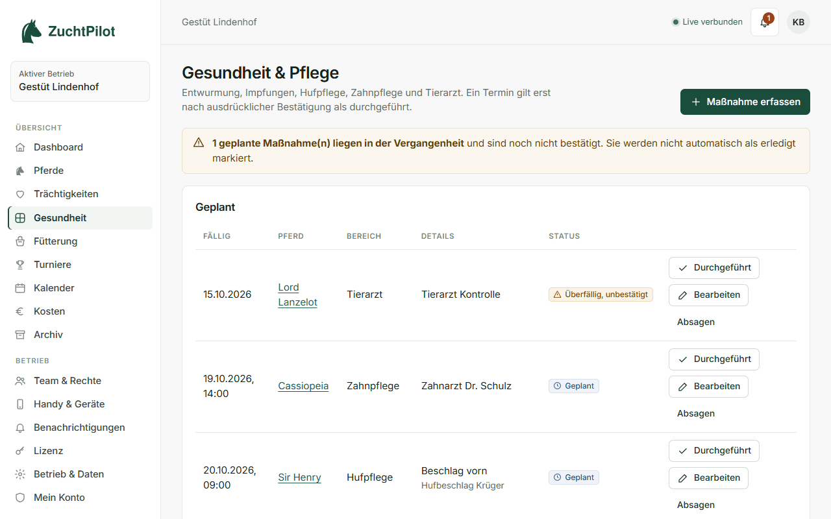Click the Gestüt Lindenhof breadcrumb in header
This screenshot has width=831, height=519.
[x=219, y=22]
